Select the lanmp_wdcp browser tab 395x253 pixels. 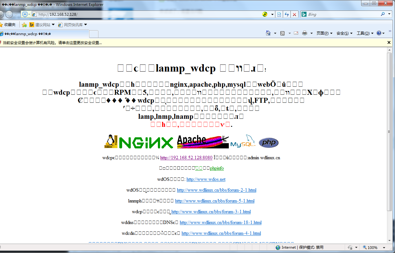[44, 34]
